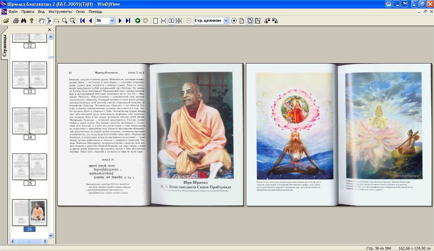Select the hand pan tool
The height and width of the screenshot is (251, 434).
pos(41,21)
